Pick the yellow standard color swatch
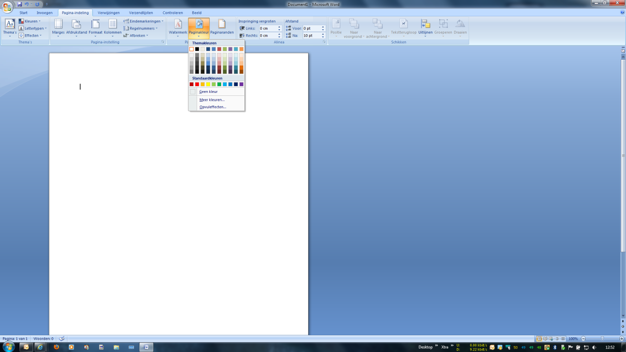Image resolution: width=626 pixels, height=352 pixels. pyautogui.click(x=208, y=85)
